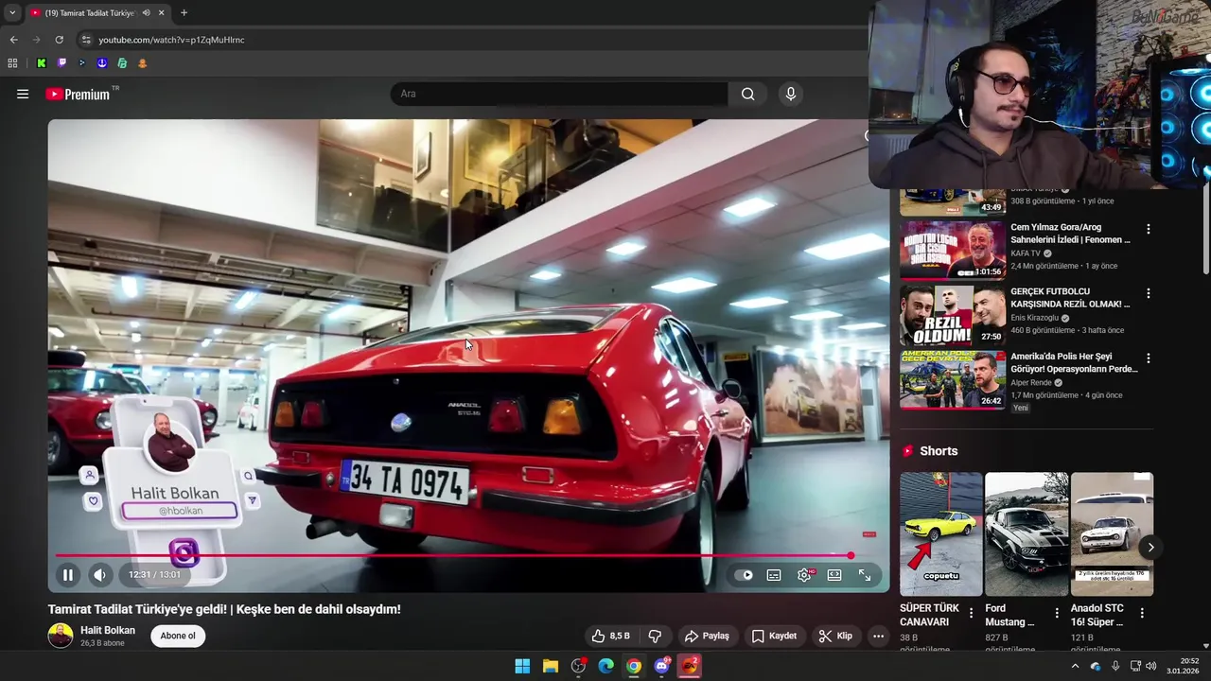The image size is (1211, 681).
Task: Open the Cem Yılmaz Gora/Arog title link
Action: (x=1070, y=234)
